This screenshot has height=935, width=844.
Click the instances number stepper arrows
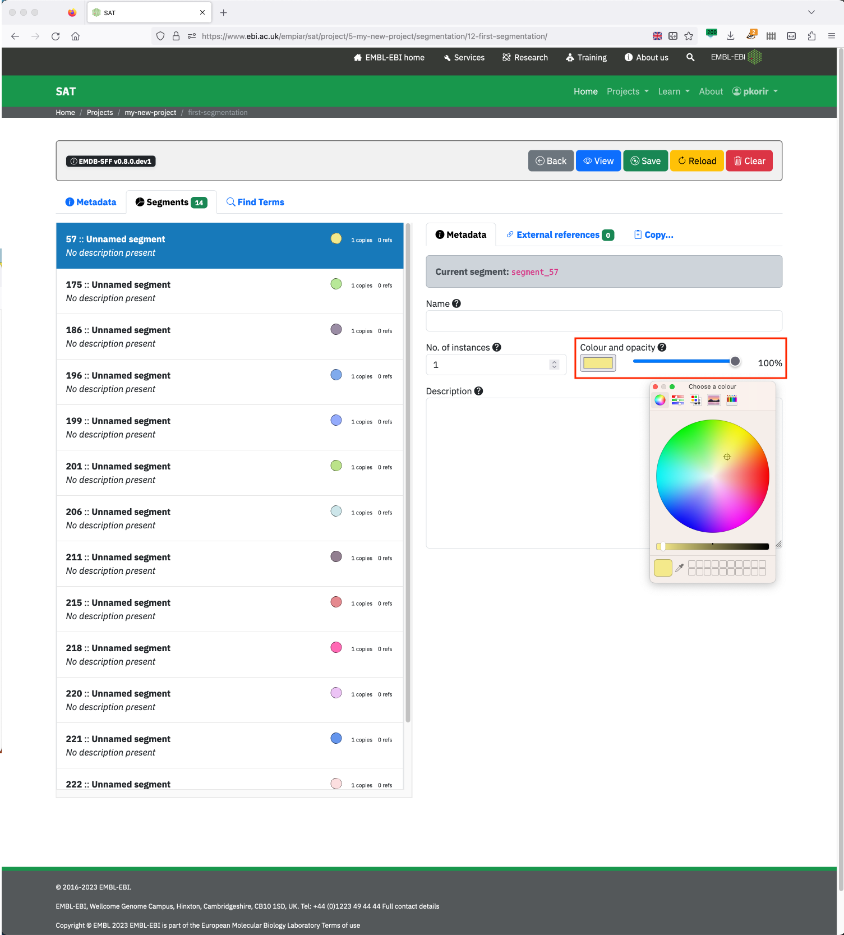pyautogui.click(x=554, y=365)
